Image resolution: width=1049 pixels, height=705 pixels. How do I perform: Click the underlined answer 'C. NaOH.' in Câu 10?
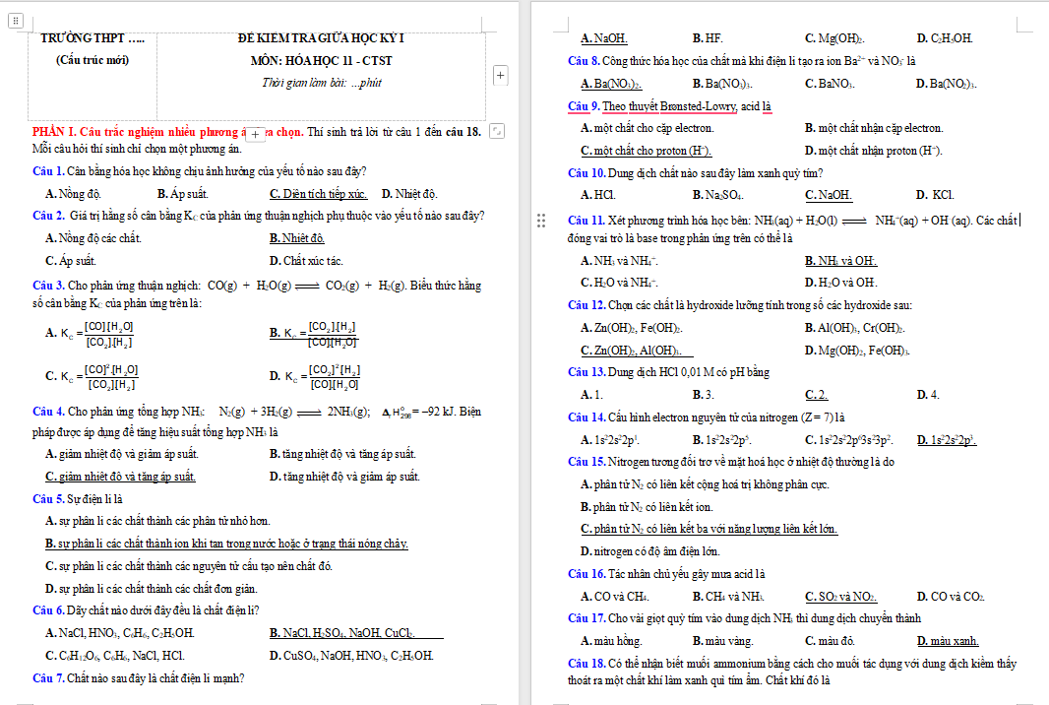click(x=829, y=196)
